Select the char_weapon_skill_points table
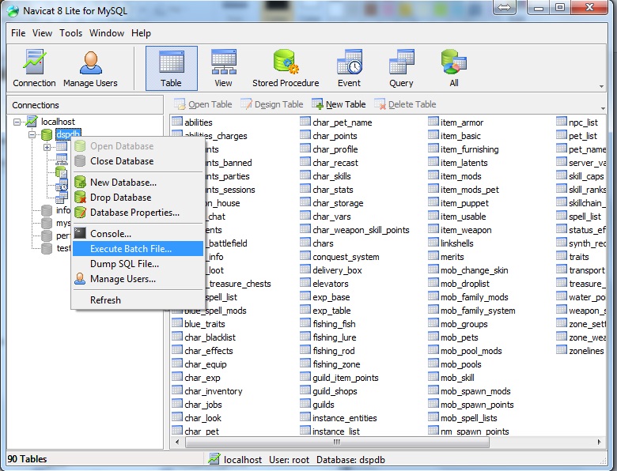This screenshot has height=471, width=617. (x=361, y=230)
